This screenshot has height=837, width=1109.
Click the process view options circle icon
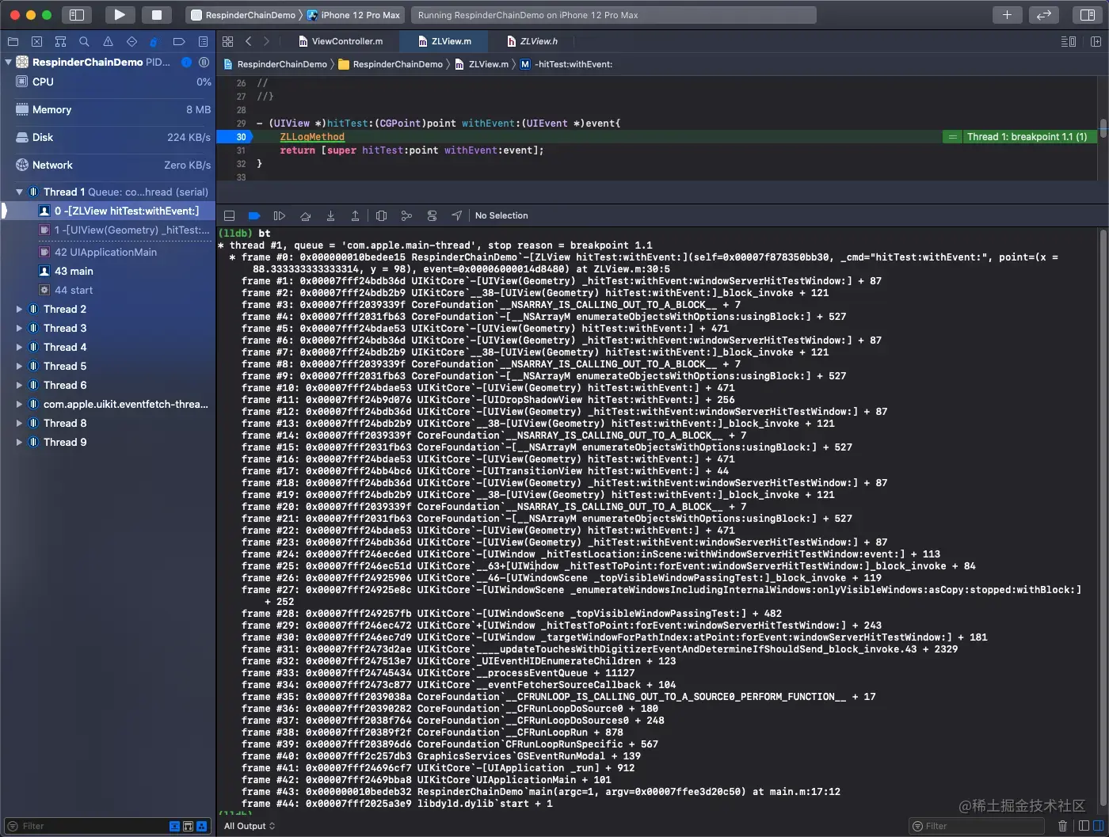tap(204, 62)
